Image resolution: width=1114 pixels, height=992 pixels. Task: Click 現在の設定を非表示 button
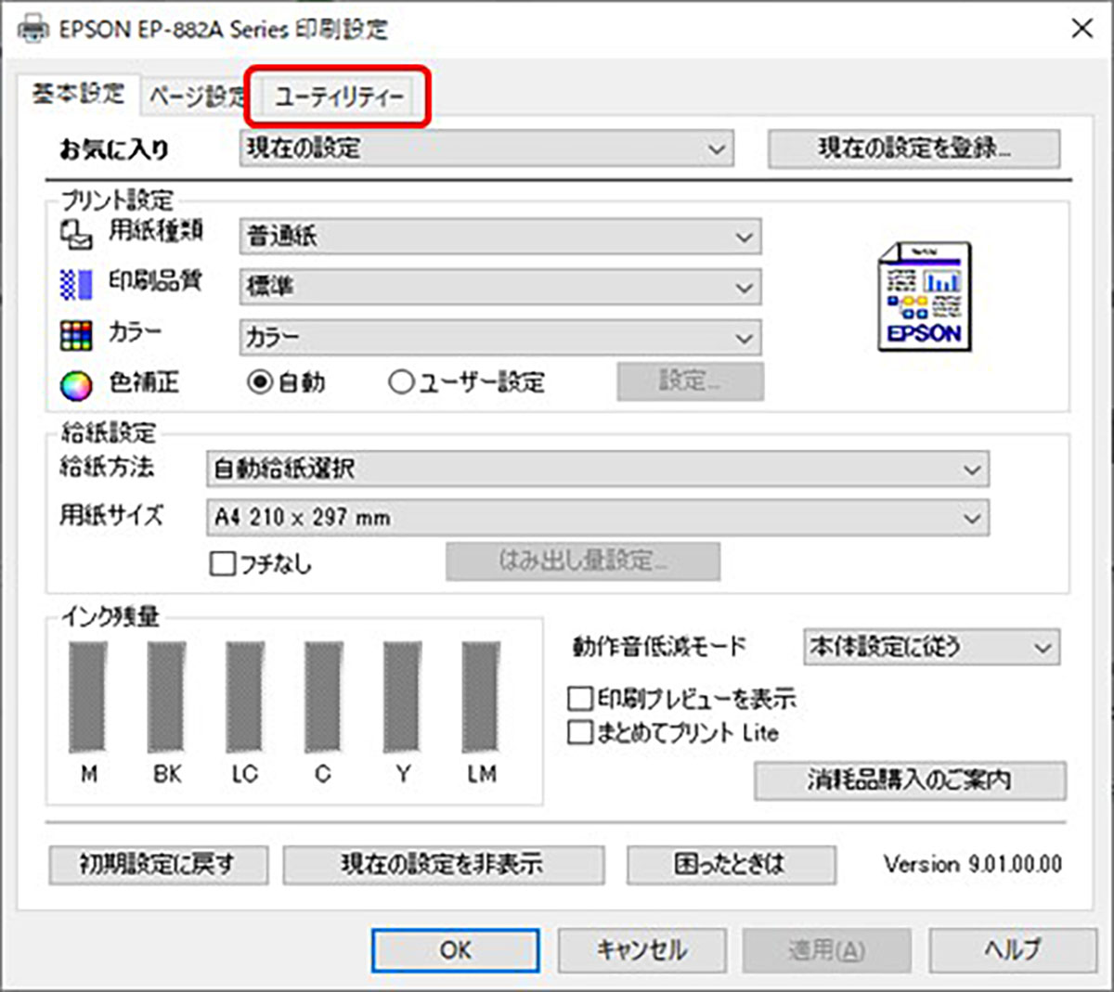[443, 865]
